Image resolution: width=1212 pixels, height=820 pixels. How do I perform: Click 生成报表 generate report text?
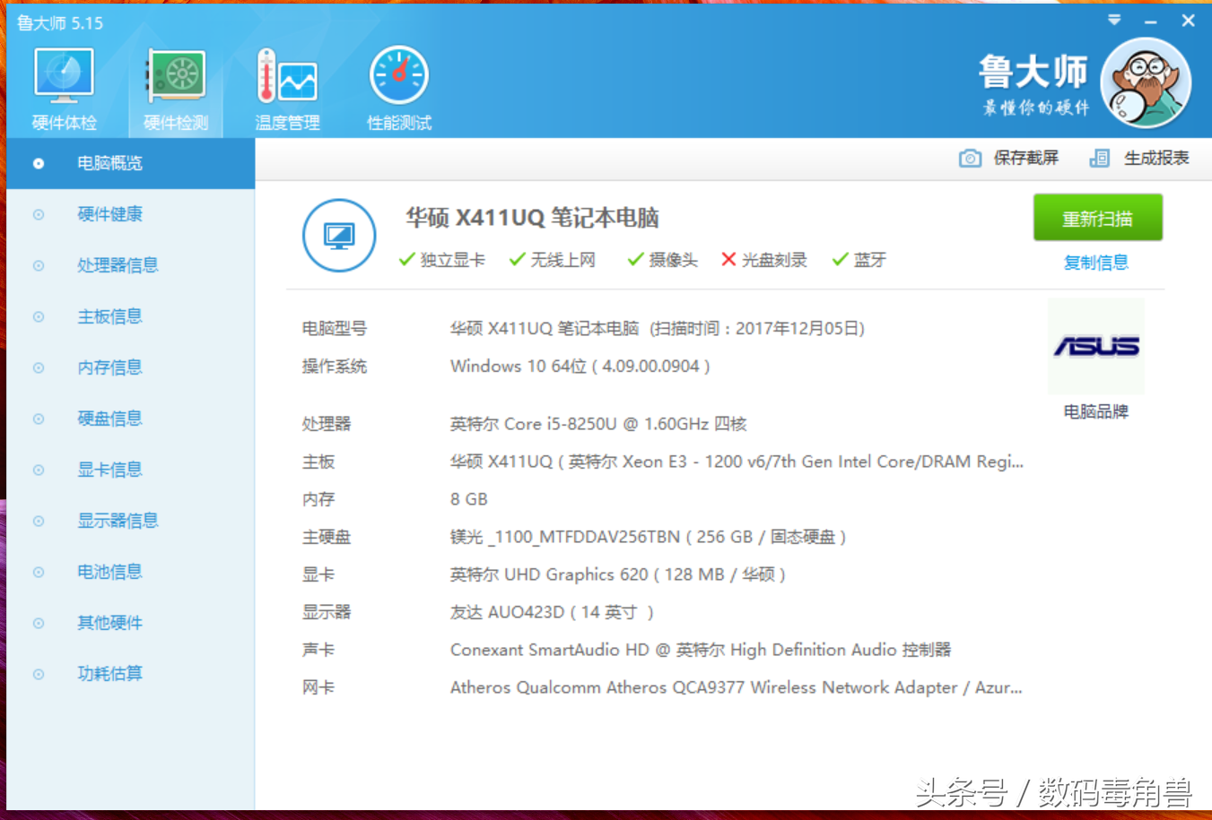tap(1156, 159)
